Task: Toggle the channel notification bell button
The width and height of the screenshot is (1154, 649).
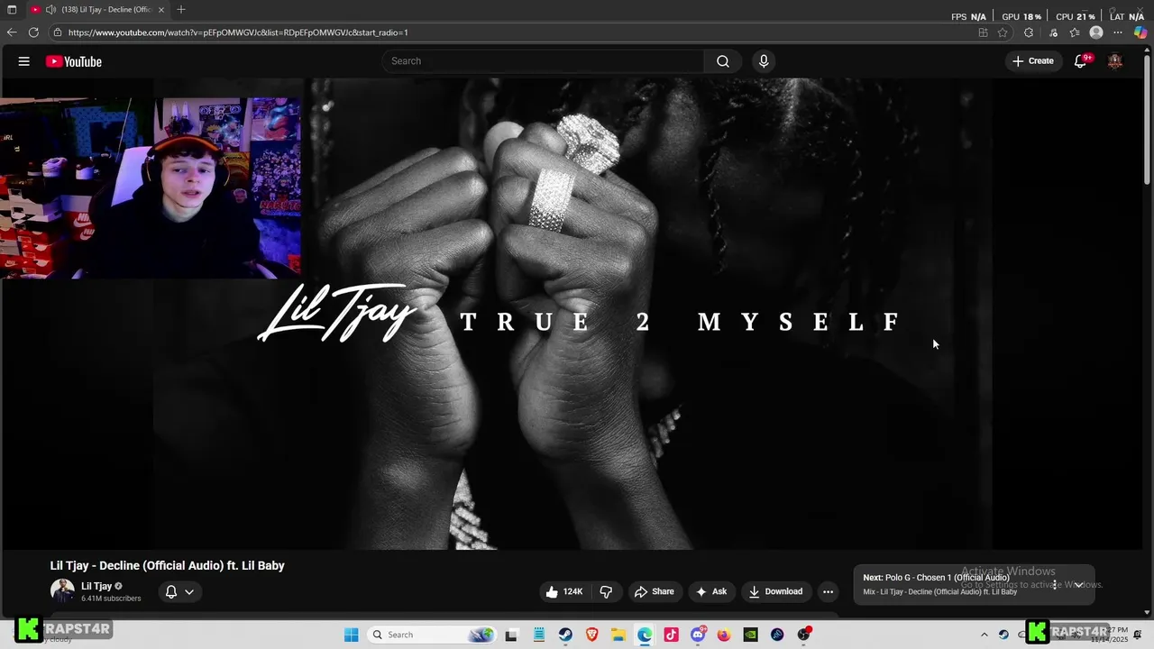Action: coord(171,592)
